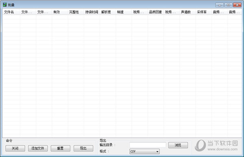The height and width of the screenshot is (157, 244).
Task: Minimize the 批量 window
Action: 220,5
